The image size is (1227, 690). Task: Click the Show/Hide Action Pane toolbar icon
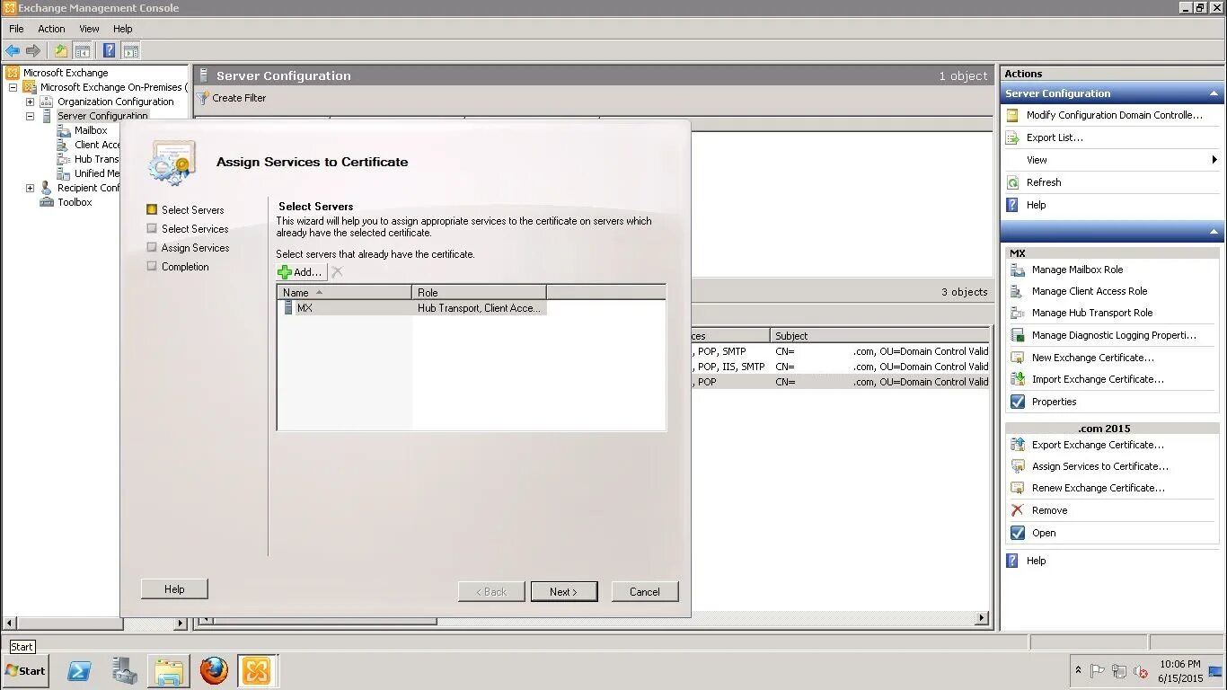point(131,50)
